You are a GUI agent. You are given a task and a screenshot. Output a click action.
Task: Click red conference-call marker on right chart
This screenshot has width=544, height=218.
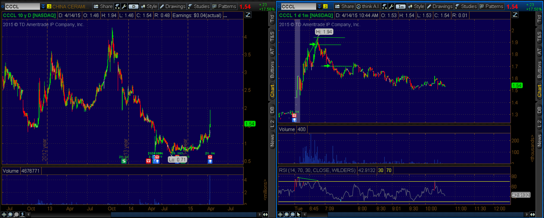(x=294, y=115)
